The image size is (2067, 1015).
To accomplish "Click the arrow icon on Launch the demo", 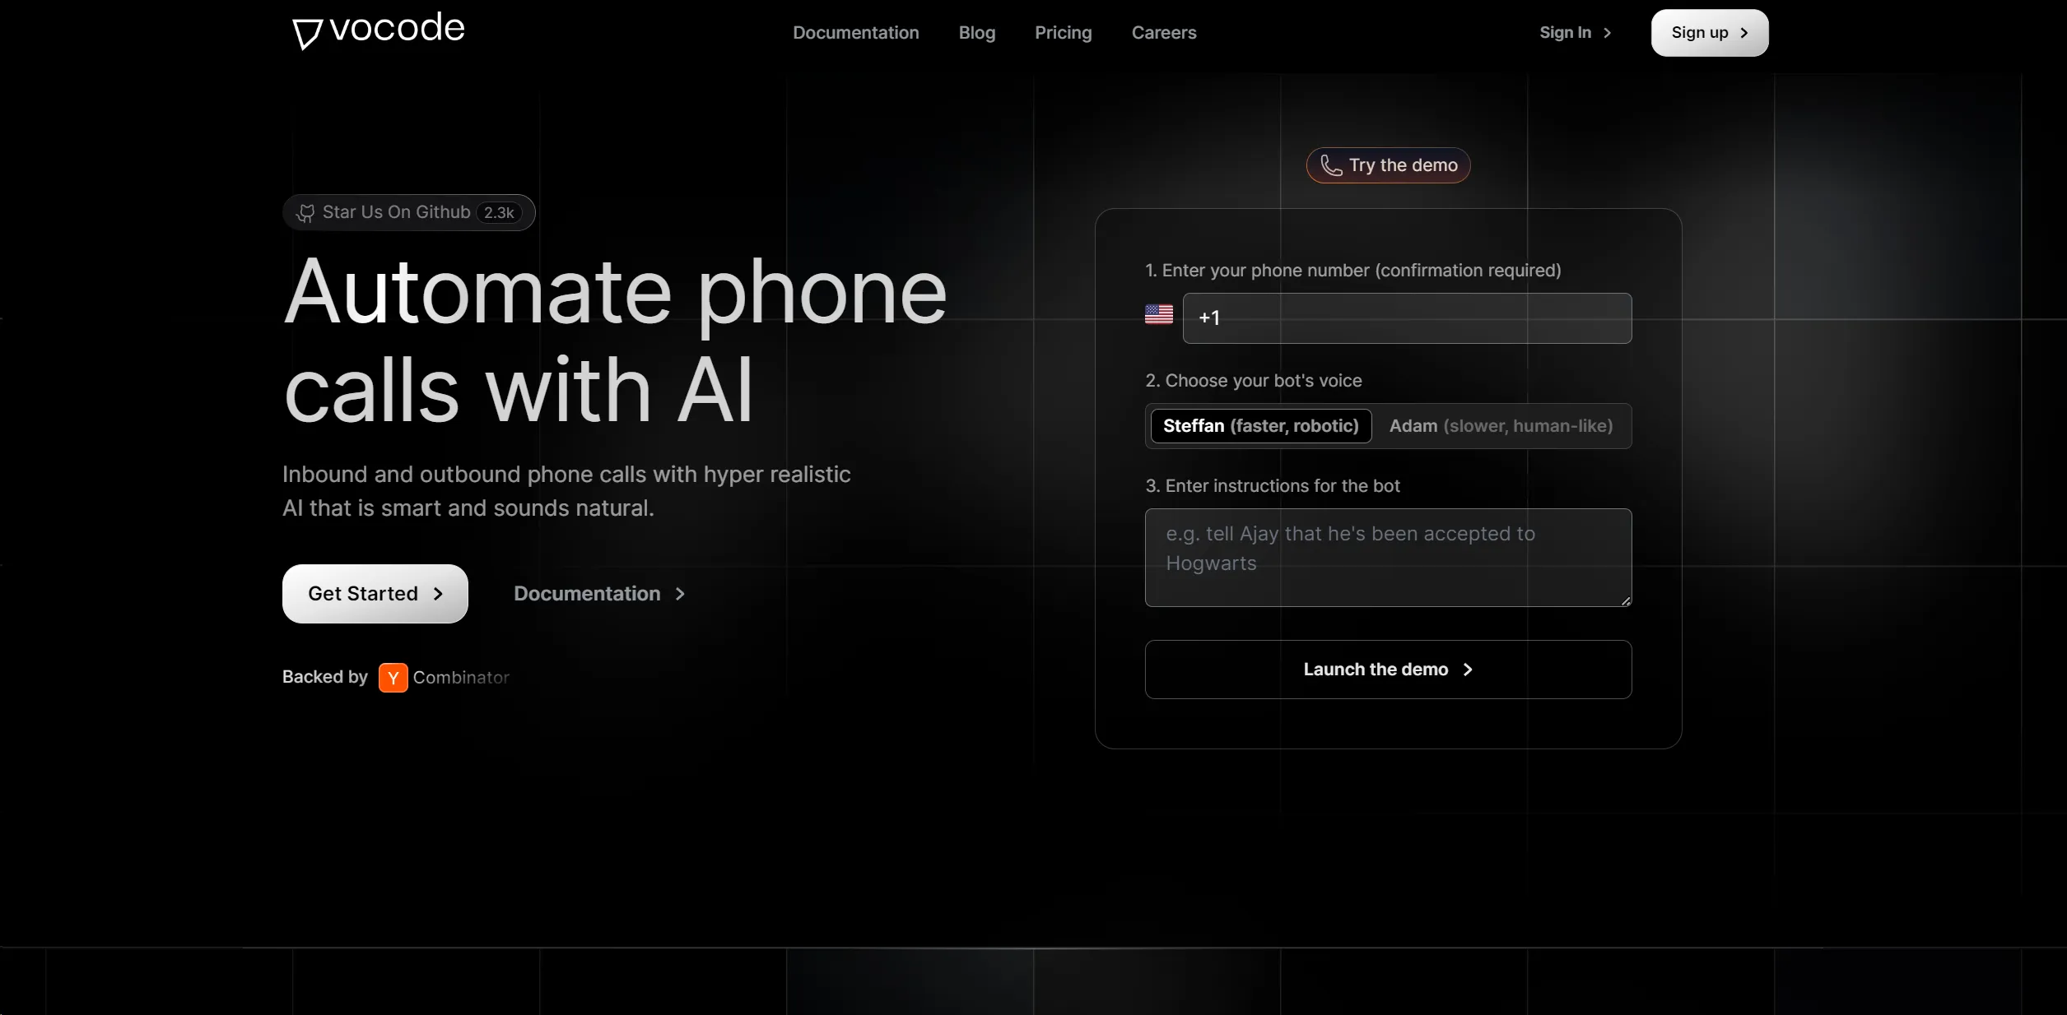I will point(1469,669).
